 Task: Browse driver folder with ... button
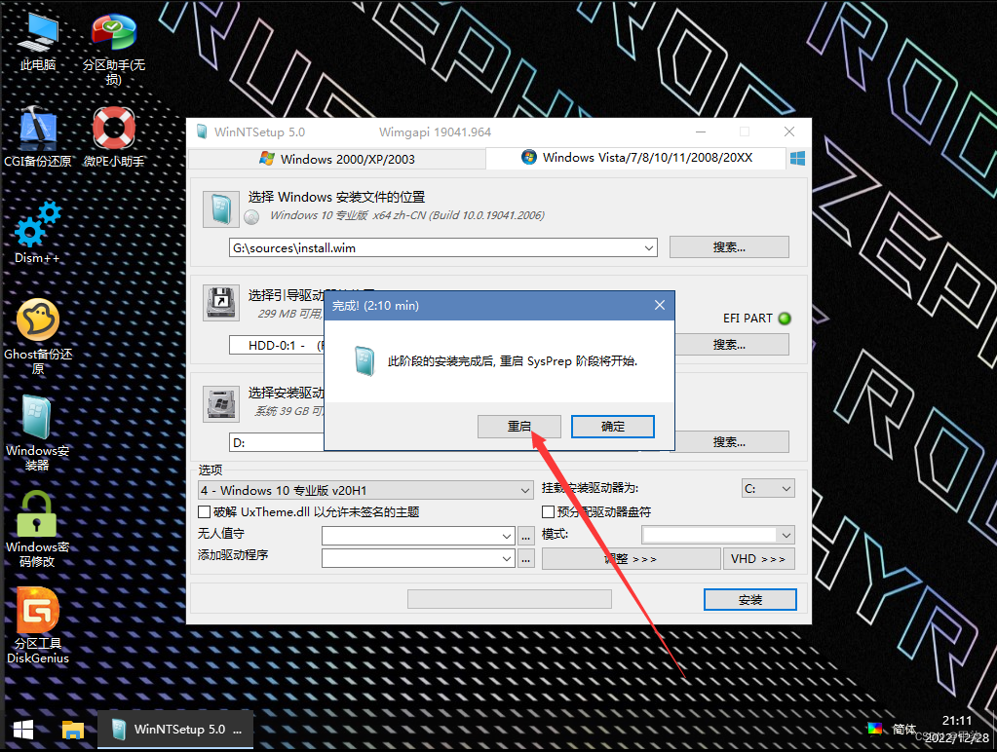pyautogui.click(x=526, y=559)
